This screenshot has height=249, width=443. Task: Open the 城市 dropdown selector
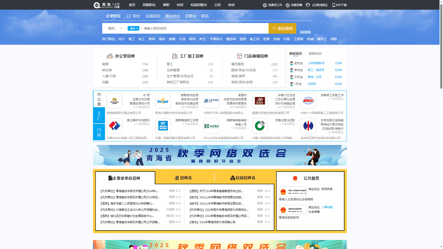[115, 28]
